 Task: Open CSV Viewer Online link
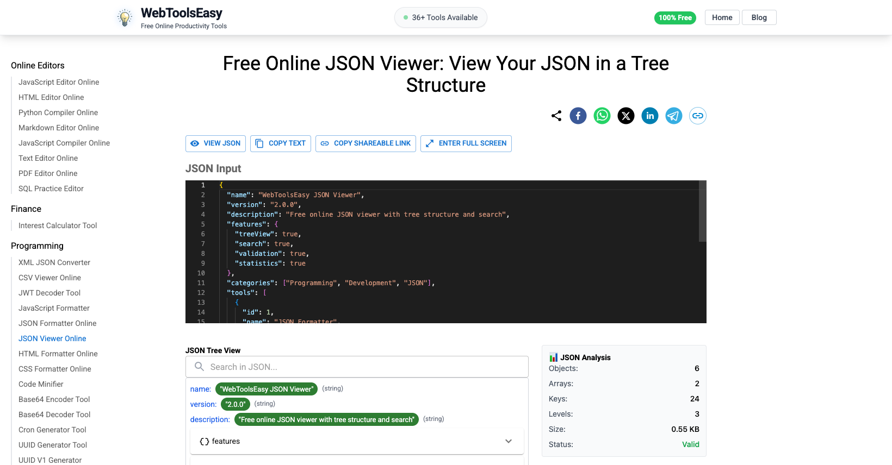(x=49, y=278)
